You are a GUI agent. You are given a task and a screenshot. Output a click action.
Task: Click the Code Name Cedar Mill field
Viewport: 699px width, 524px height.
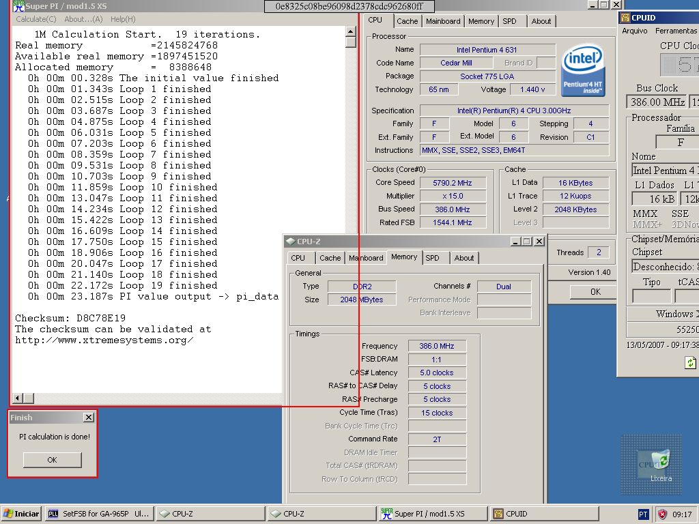coord(456,63)
